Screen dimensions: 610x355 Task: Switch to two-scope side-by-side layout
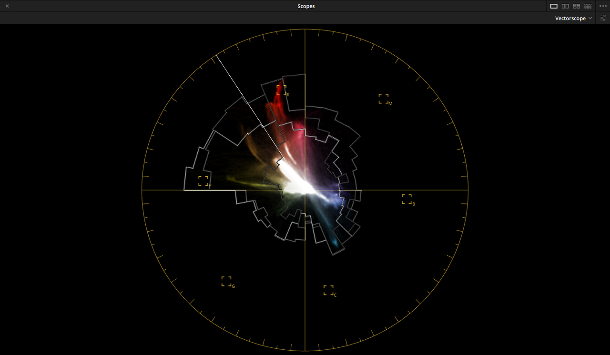click(x=565, y=6)
